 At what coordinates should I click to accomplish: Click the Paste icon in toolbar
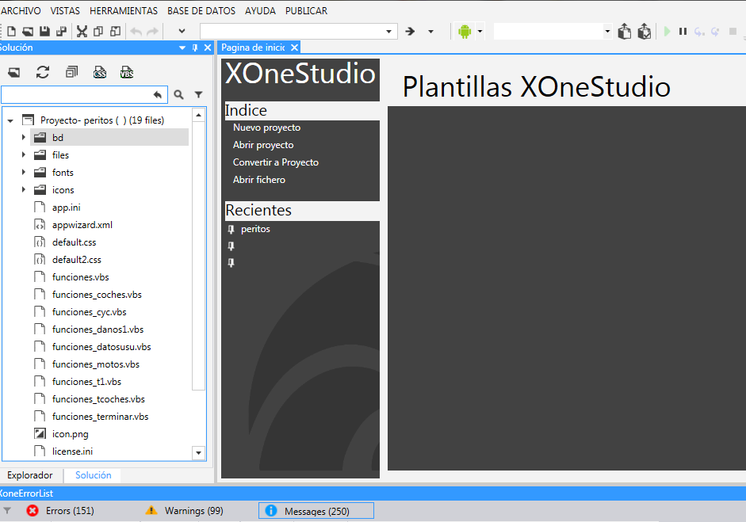click(115, 32)
